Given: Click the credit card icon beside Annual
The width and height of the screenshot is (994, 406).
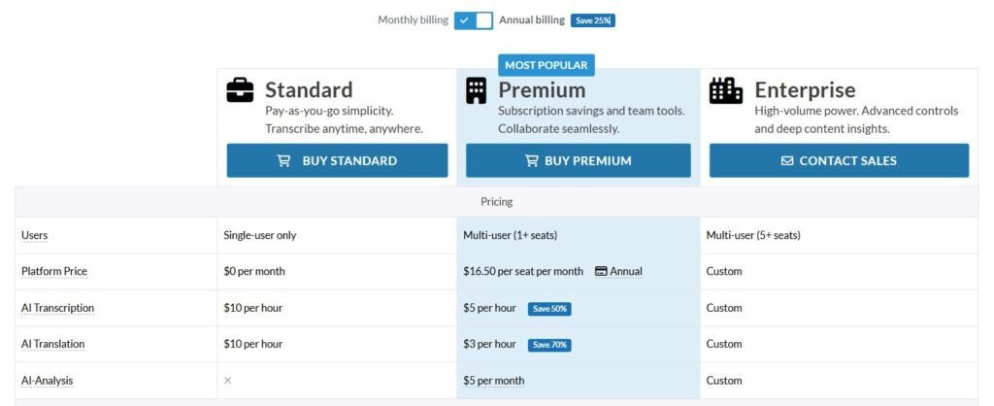Looking at the screenshot, I should pos(601,271).
